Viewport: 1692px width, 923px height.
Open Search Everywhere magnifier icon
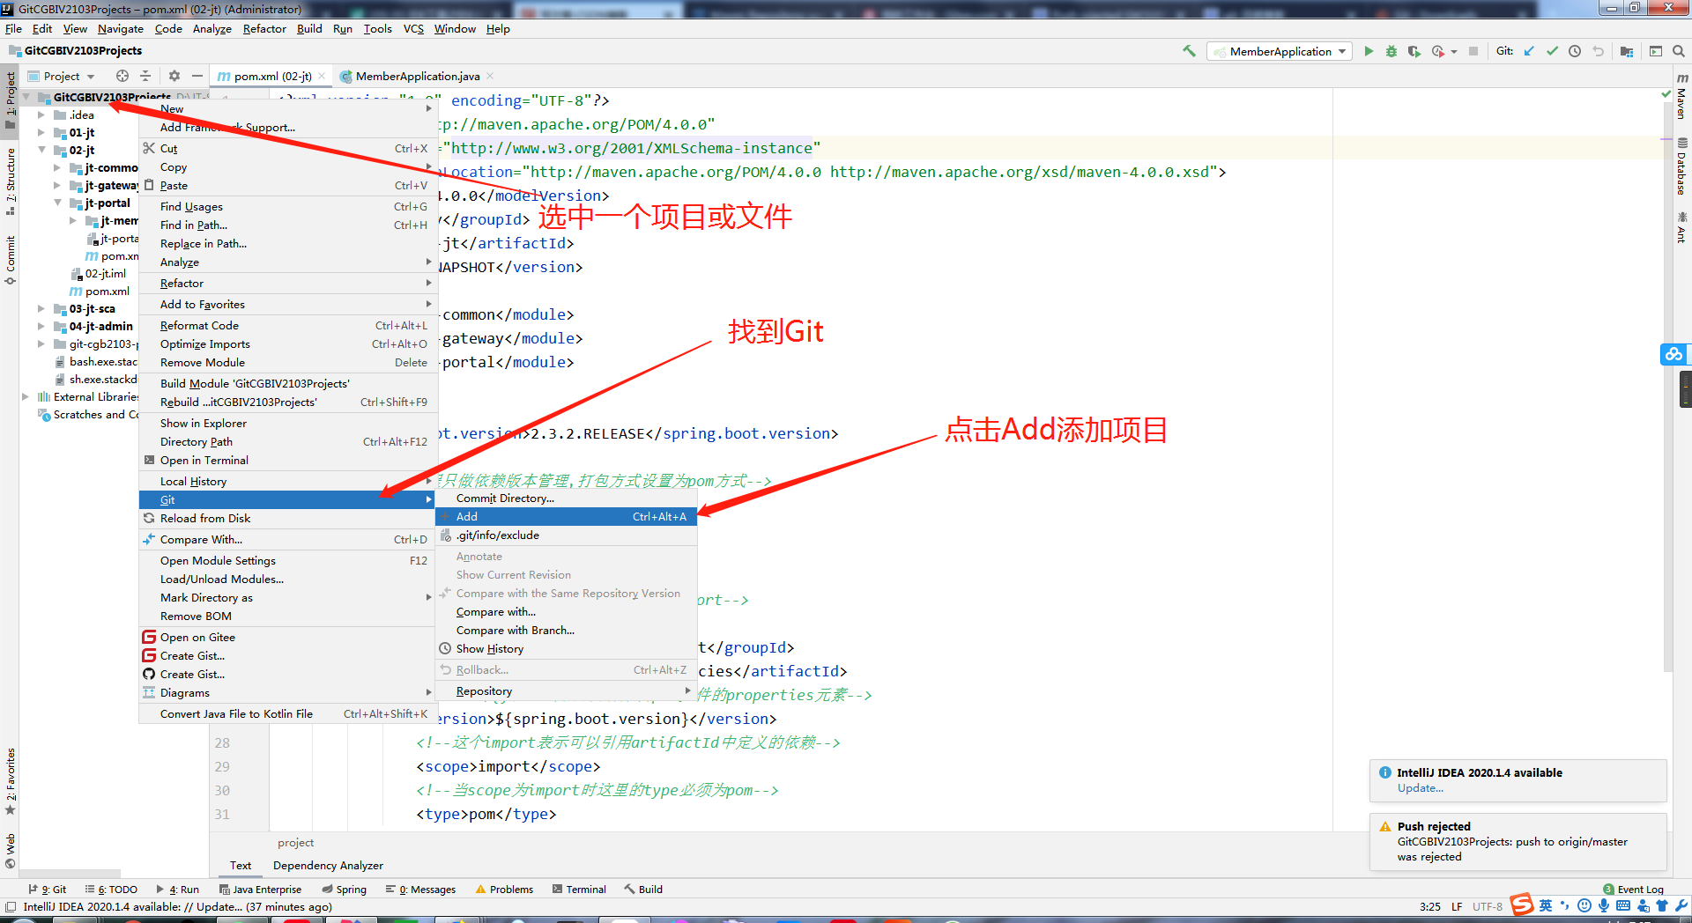(x=1679, y=51)
